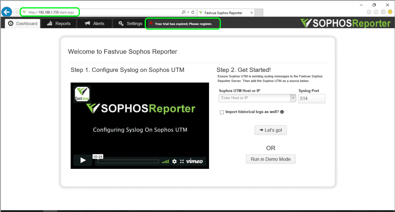Expand the Host or IP dropdown arrow
Screen dimensions: 395x212
pos(293,98)
